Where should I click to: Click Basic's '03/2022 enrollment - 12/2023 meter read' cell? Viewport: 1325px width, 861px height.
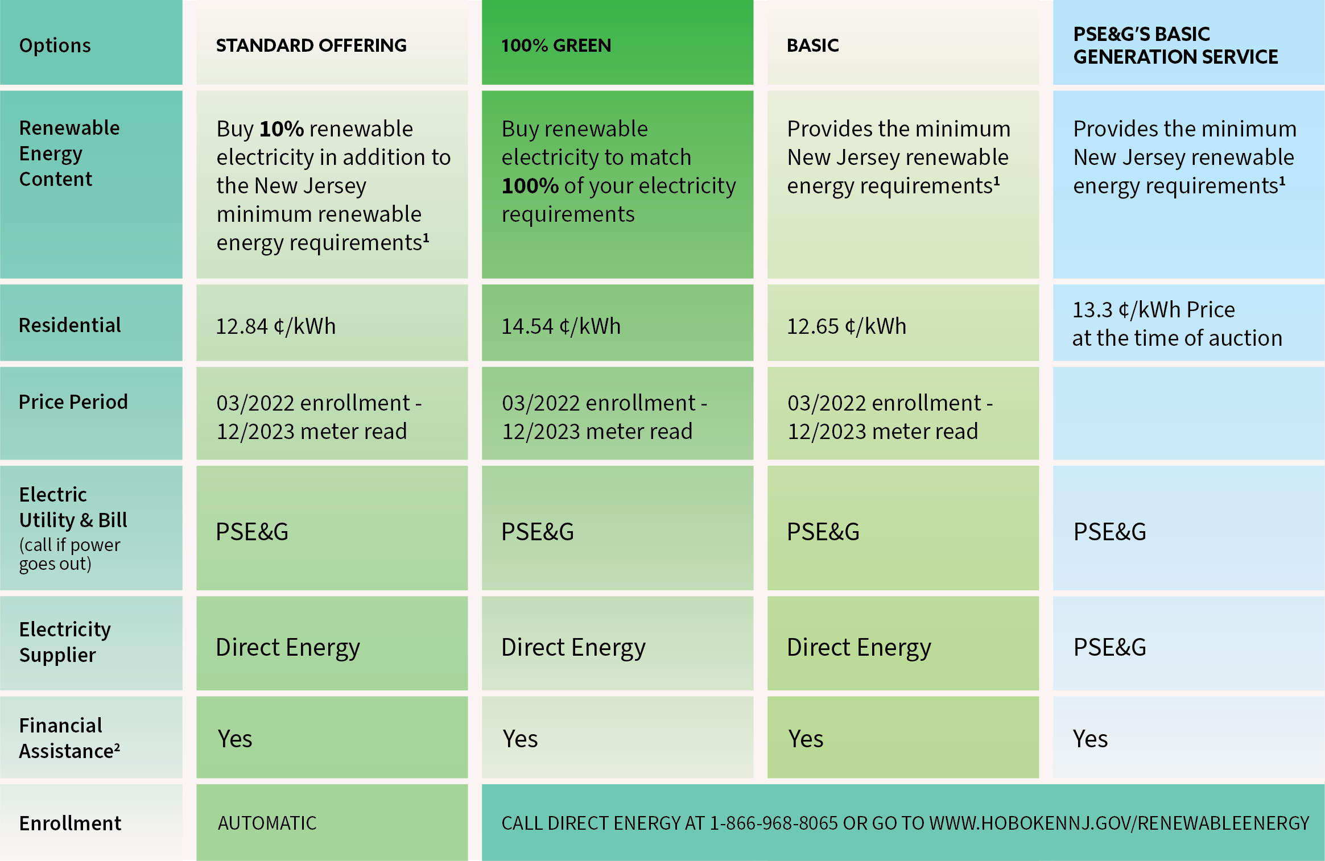[903, 413]
